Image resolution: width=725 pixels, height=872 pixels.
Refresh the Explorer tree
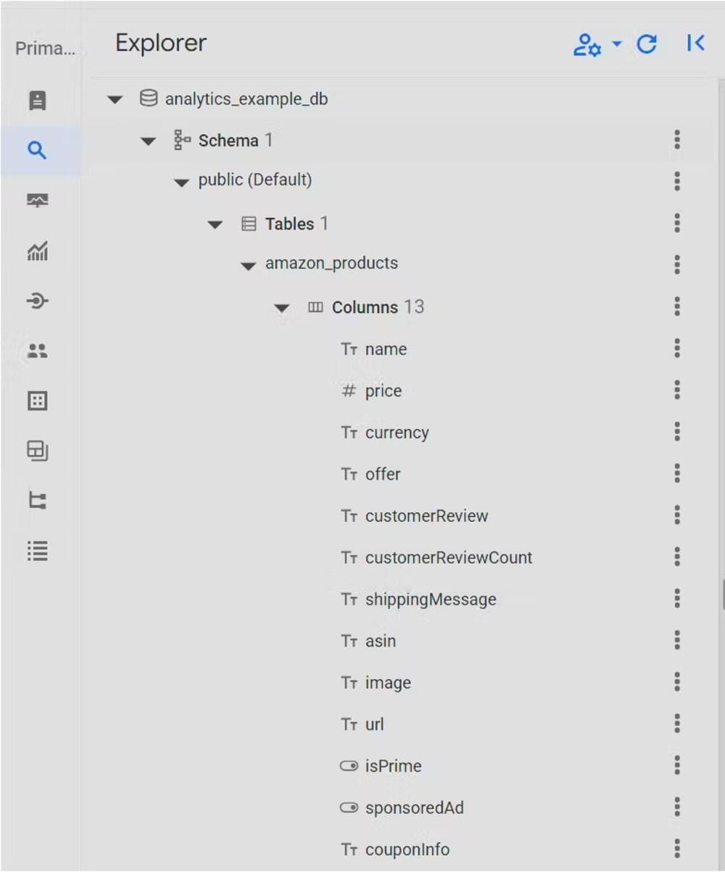(x=646, y=43)
